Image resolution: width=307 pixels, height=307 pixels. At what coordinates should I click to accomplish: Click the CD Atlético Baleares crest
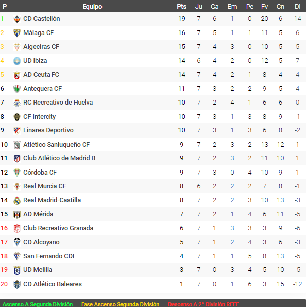[x=17, y=284]
